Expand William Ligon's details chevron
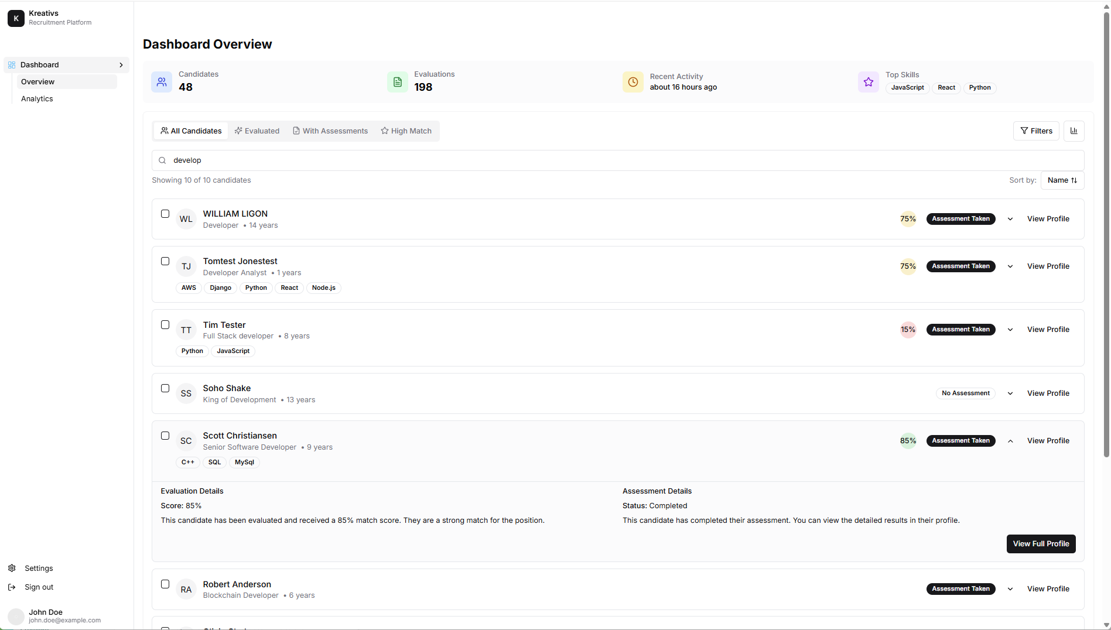Viewport: 1111px width, 630px height. tap(1010, 219)
